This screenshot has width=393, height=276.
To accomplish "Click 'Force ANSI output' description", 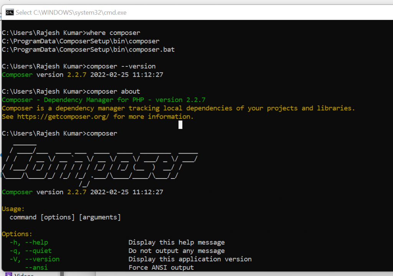I will point(161,268).
